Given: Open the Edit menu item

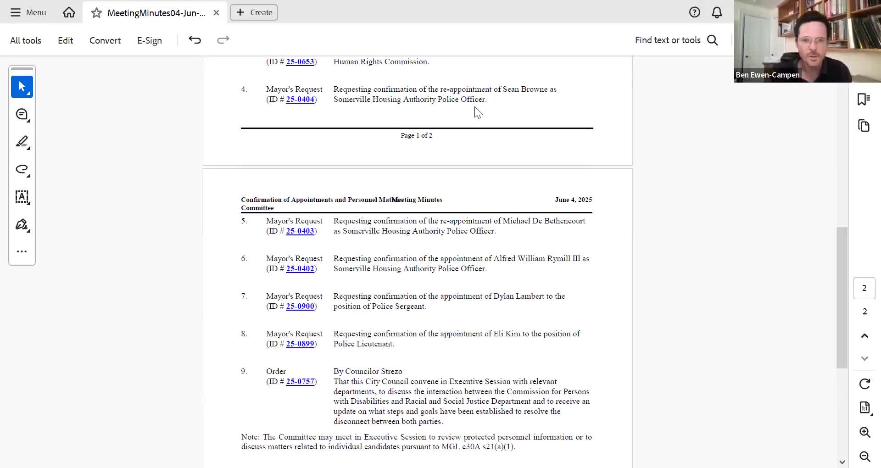Looking at the screenshot, I should pyautogui.click(x=66, y=40).
